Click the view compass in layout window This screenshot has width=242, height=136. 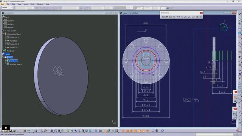[223, 28]
